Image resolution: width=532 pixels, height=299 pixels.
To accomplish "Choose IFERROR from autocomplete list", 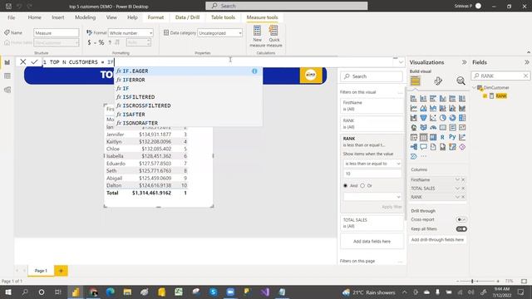I will click(189, 80).
